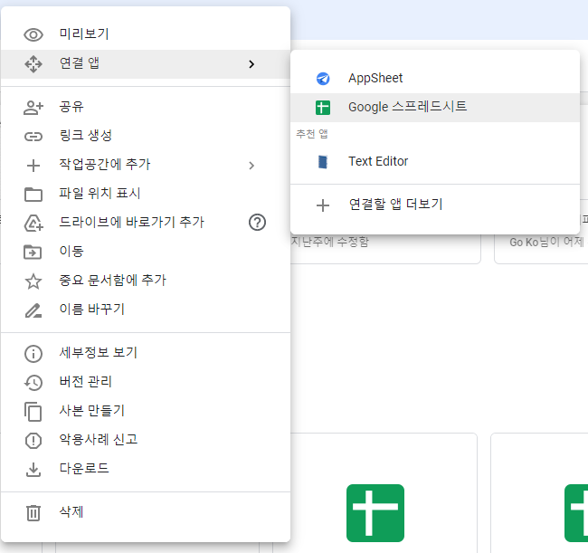Open 세부정보 보기 from the menu
This screenshot has height=553, width=588.
pyautogui.click(x=98, y=353)
